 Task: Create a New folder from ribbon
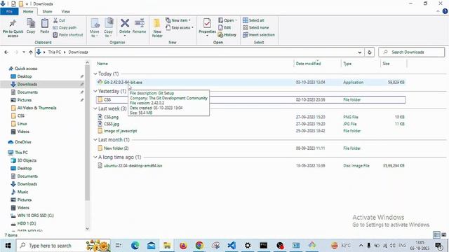[x=157, y=28]
